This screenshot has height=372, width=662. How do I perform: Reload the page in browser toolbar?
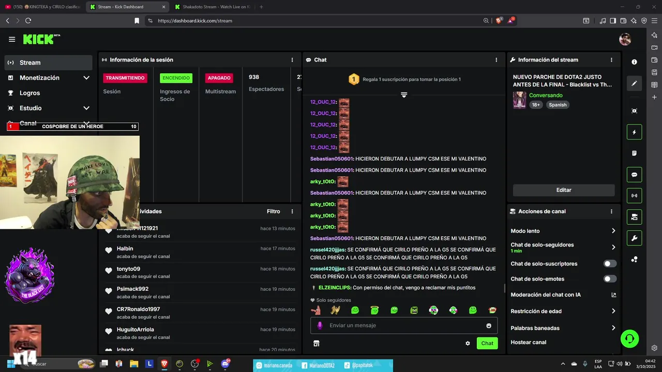(28, 21)
